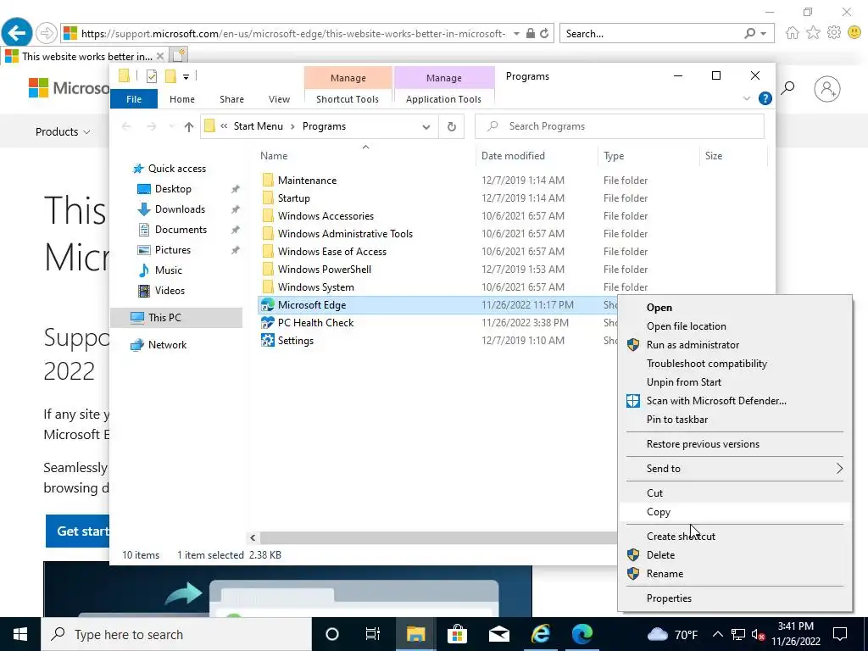Viewport: 868px width, 651px height.
Task: Sort by Name column header
Action: pos(365,156)
